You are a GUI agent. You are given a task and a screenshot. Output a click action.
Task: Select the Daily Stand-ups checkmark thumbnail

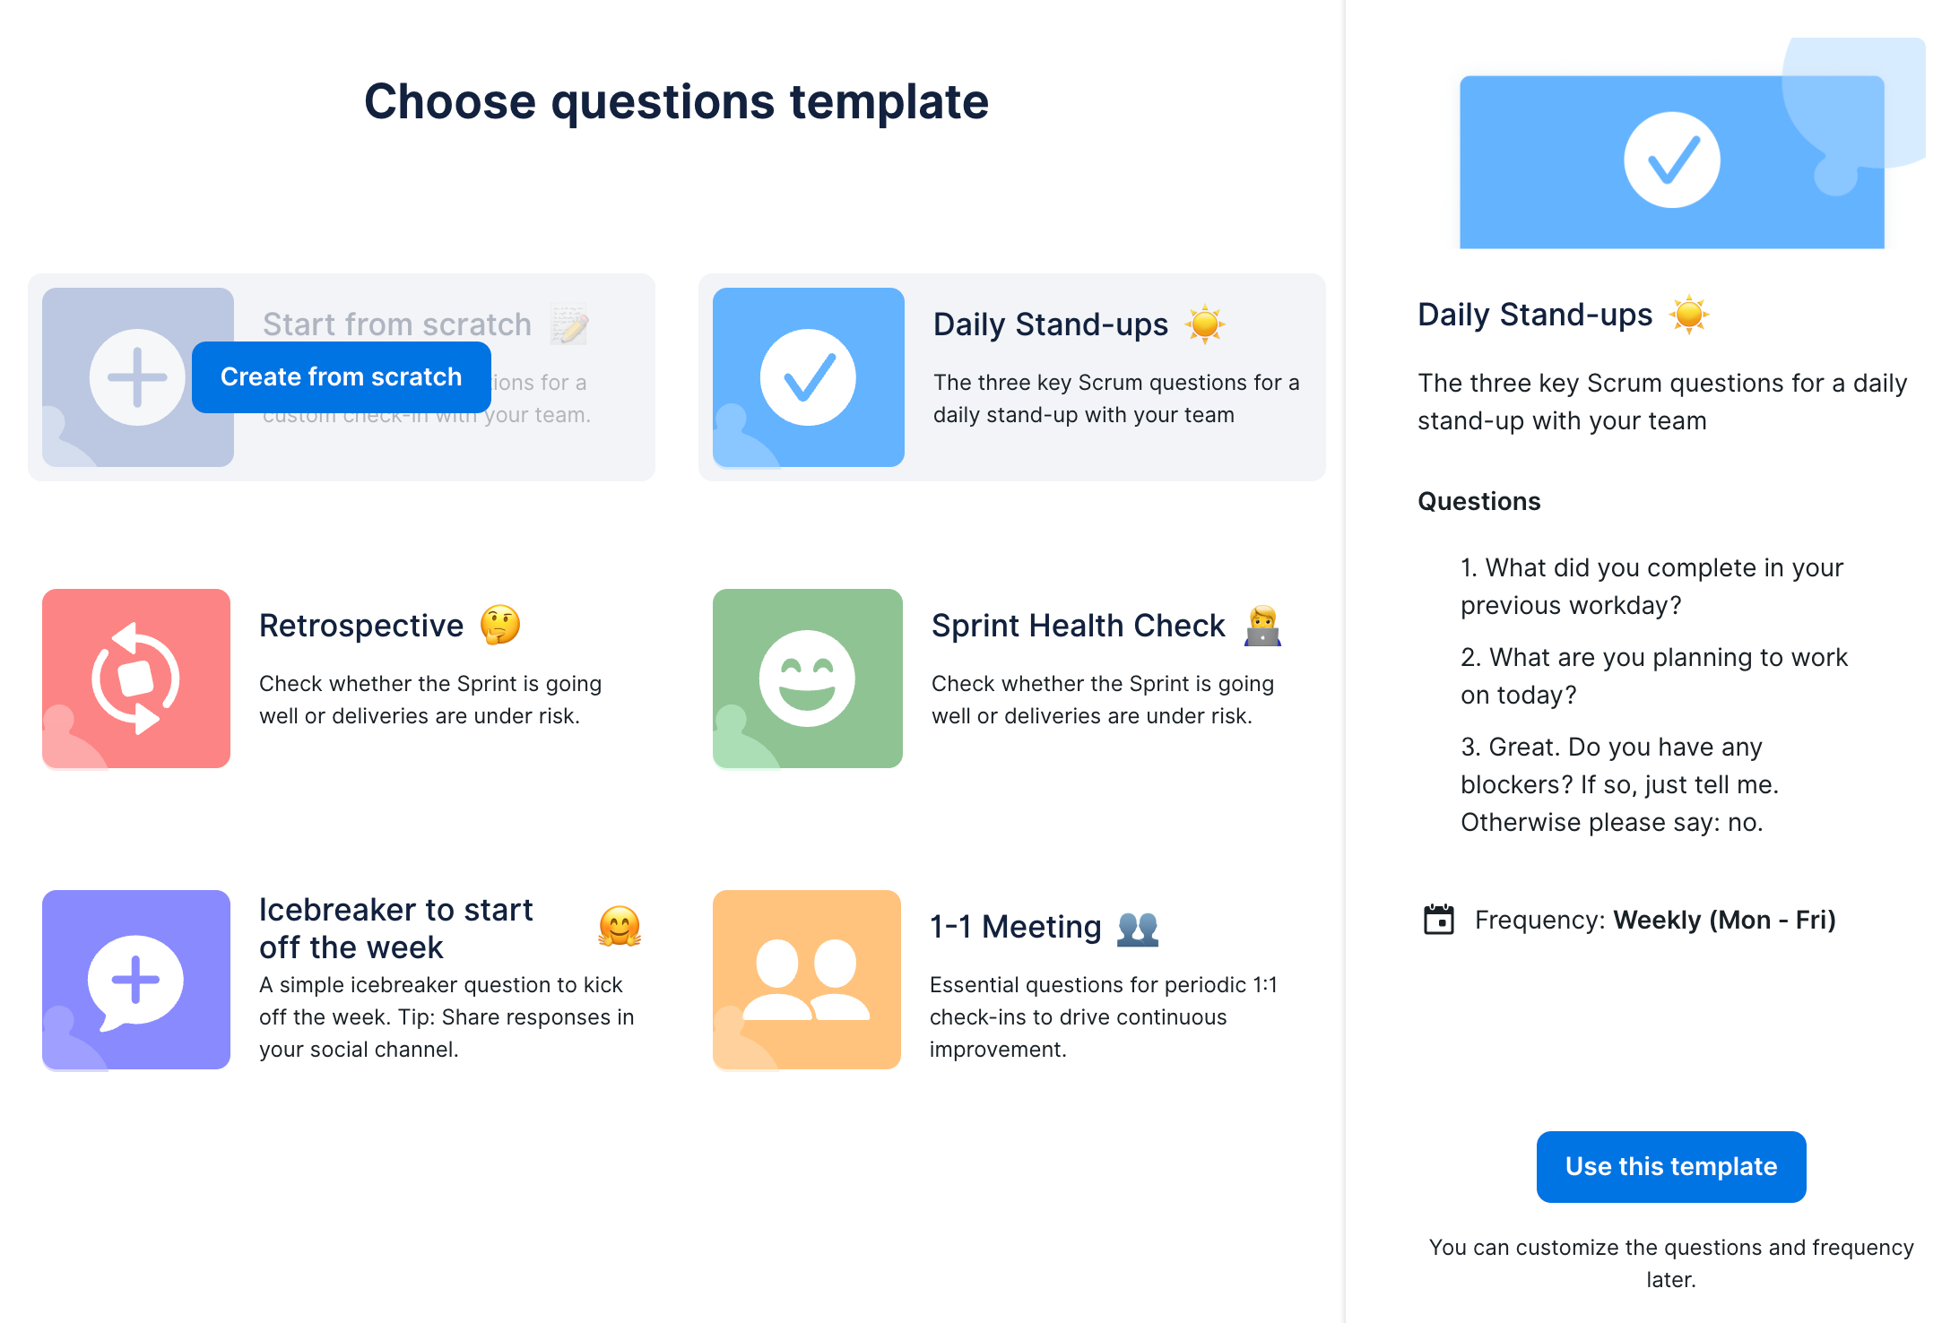808,377
